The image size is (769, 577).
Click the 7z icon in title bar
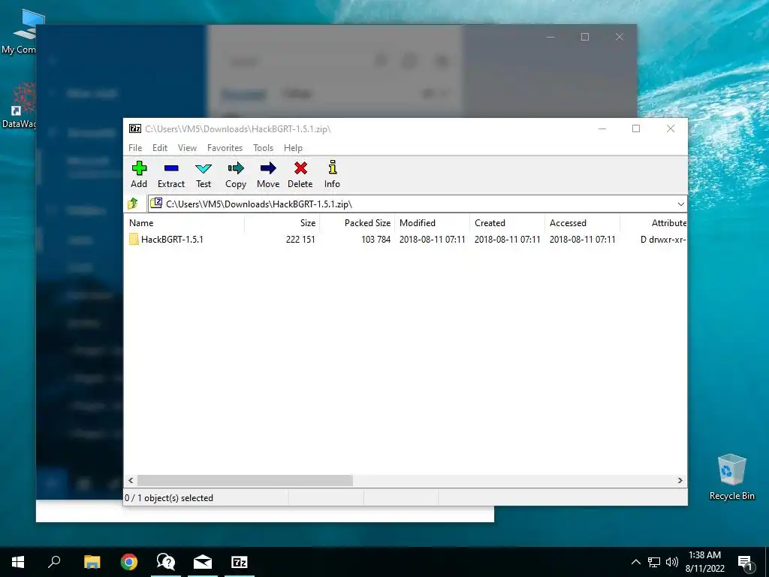click(135, 128)
